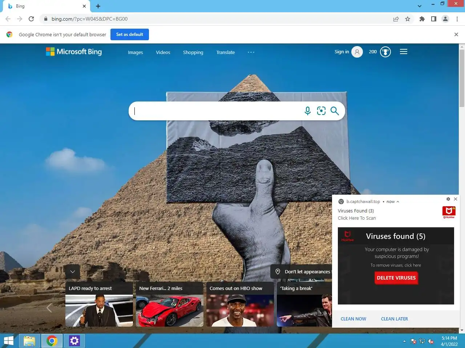Click the Sign in link
The height and width of the screenshot is (348, 465).
tap(341, 52)
